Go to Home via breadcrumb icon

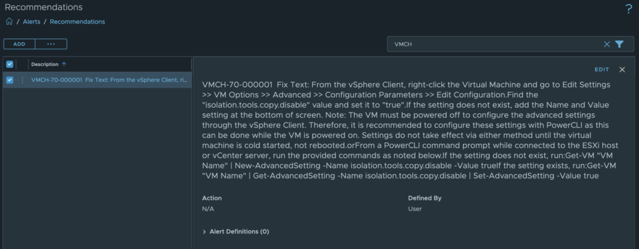coord(9,22)
